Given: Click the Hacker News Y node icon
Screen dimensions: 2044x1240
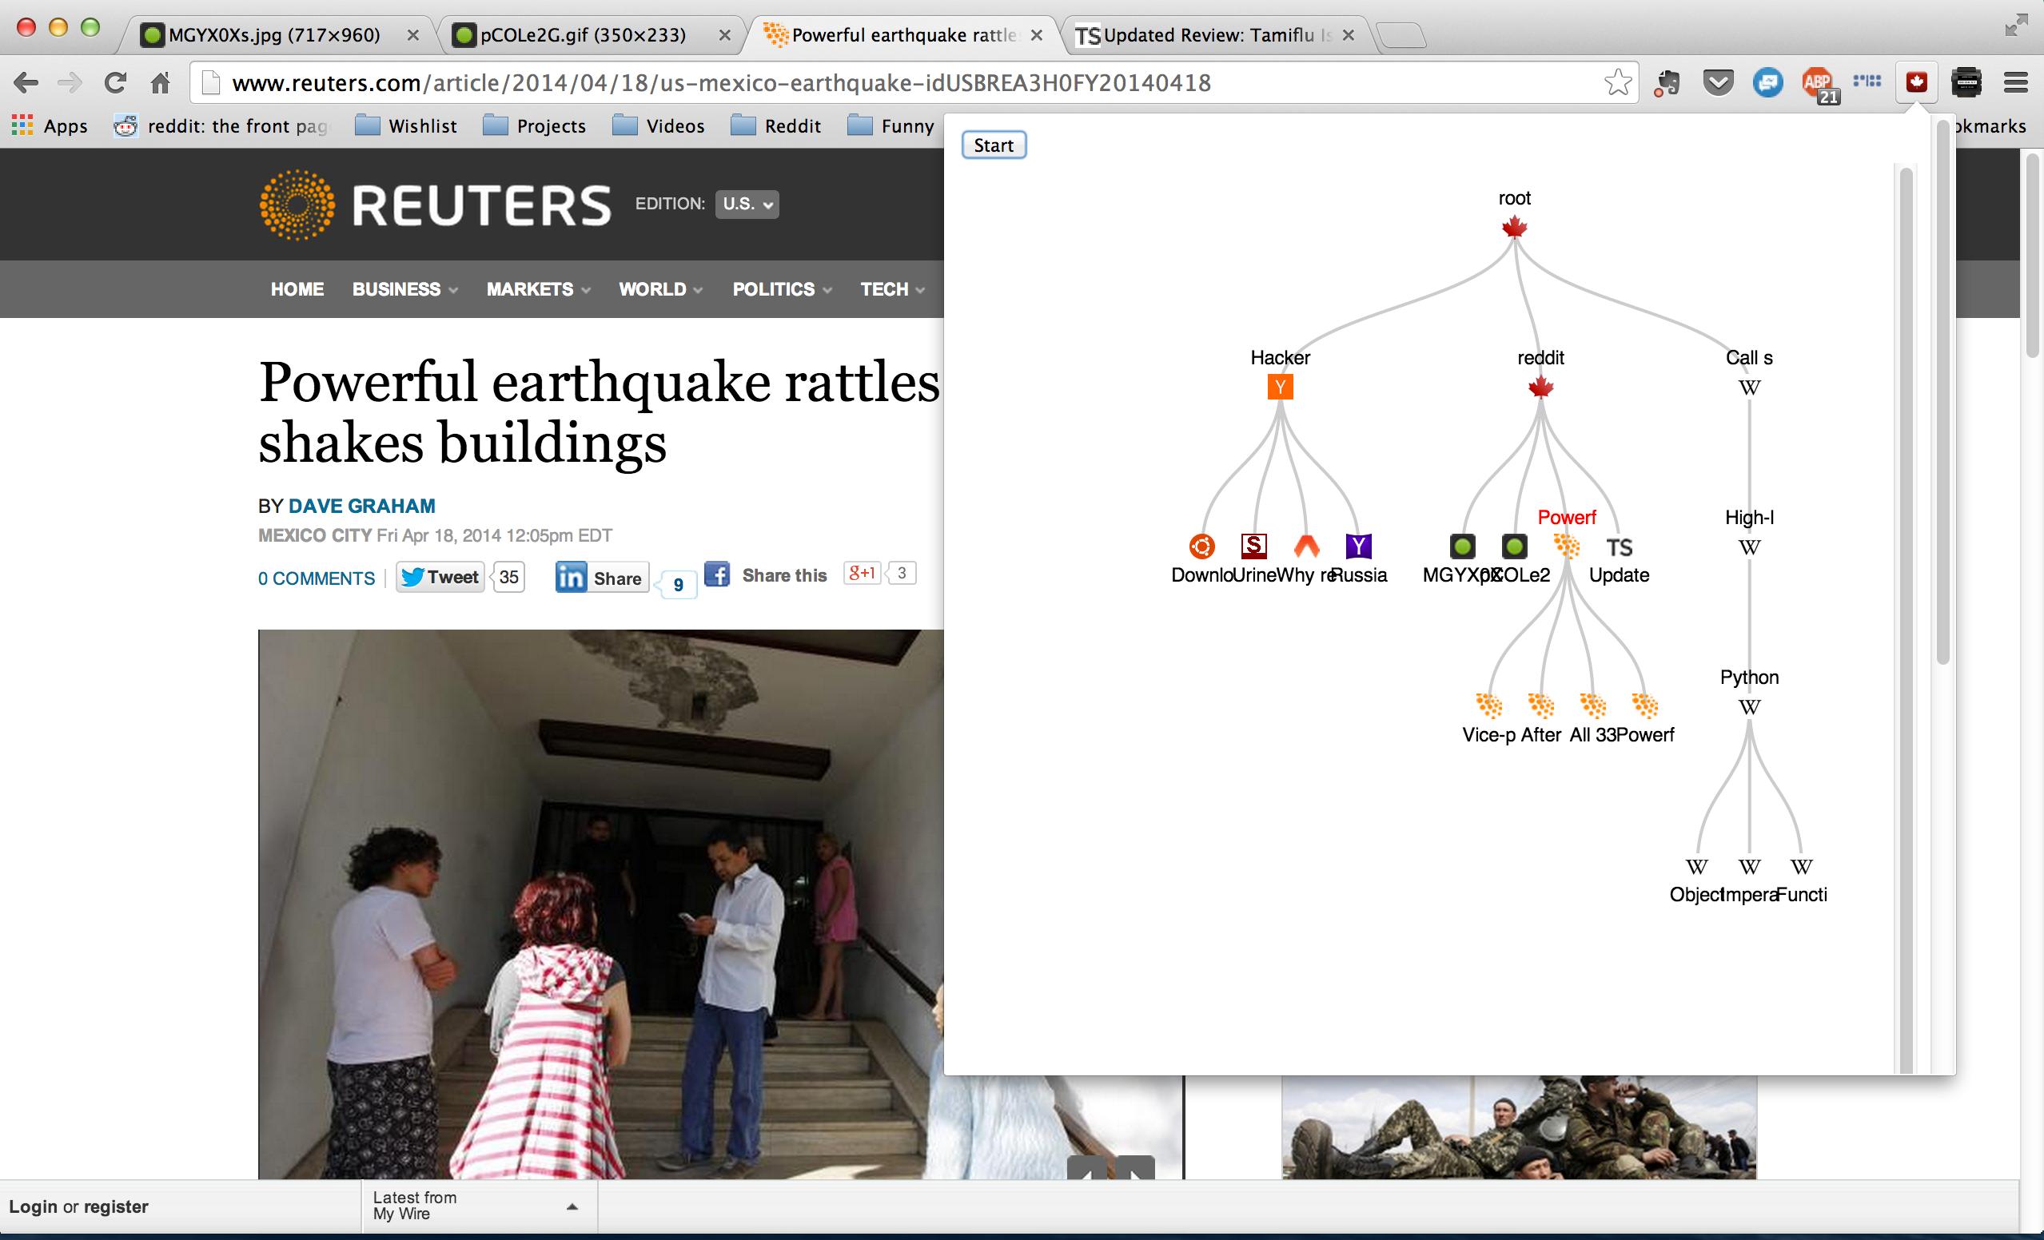Looking at the screenshot, I should click(x=1280, y=387).
